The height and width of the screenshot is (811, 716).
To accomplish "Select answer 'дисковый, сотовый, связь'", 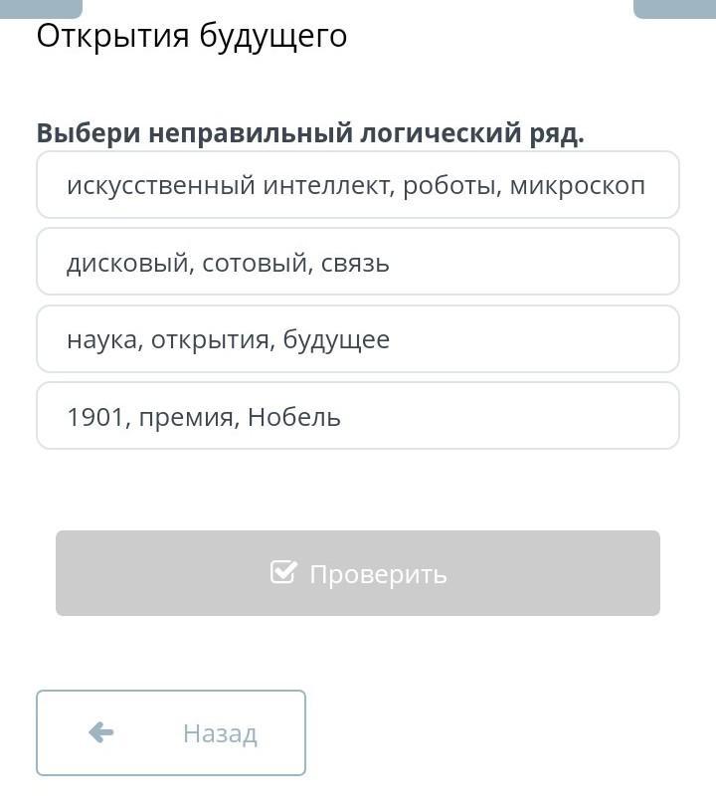I will coord(358,262).
